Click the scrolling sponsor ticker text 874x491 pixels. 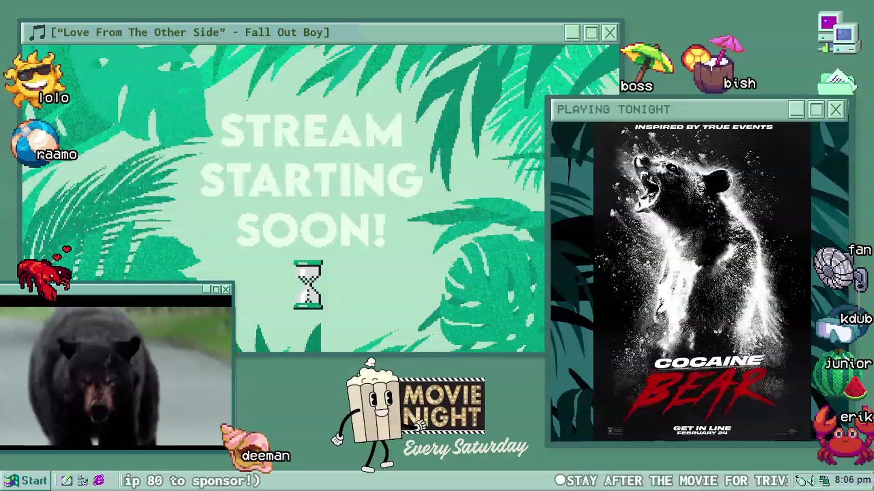pyautogui.click(x=191, y=481)
